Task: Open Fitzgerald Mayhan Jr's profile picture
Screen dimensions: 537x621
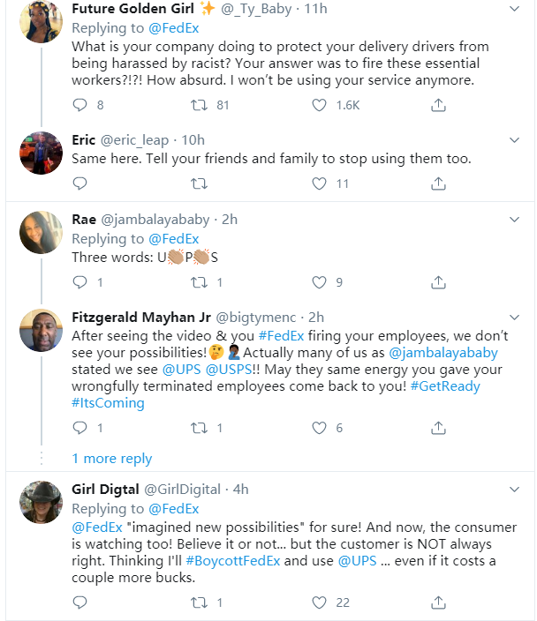Action: coord(41,329)
